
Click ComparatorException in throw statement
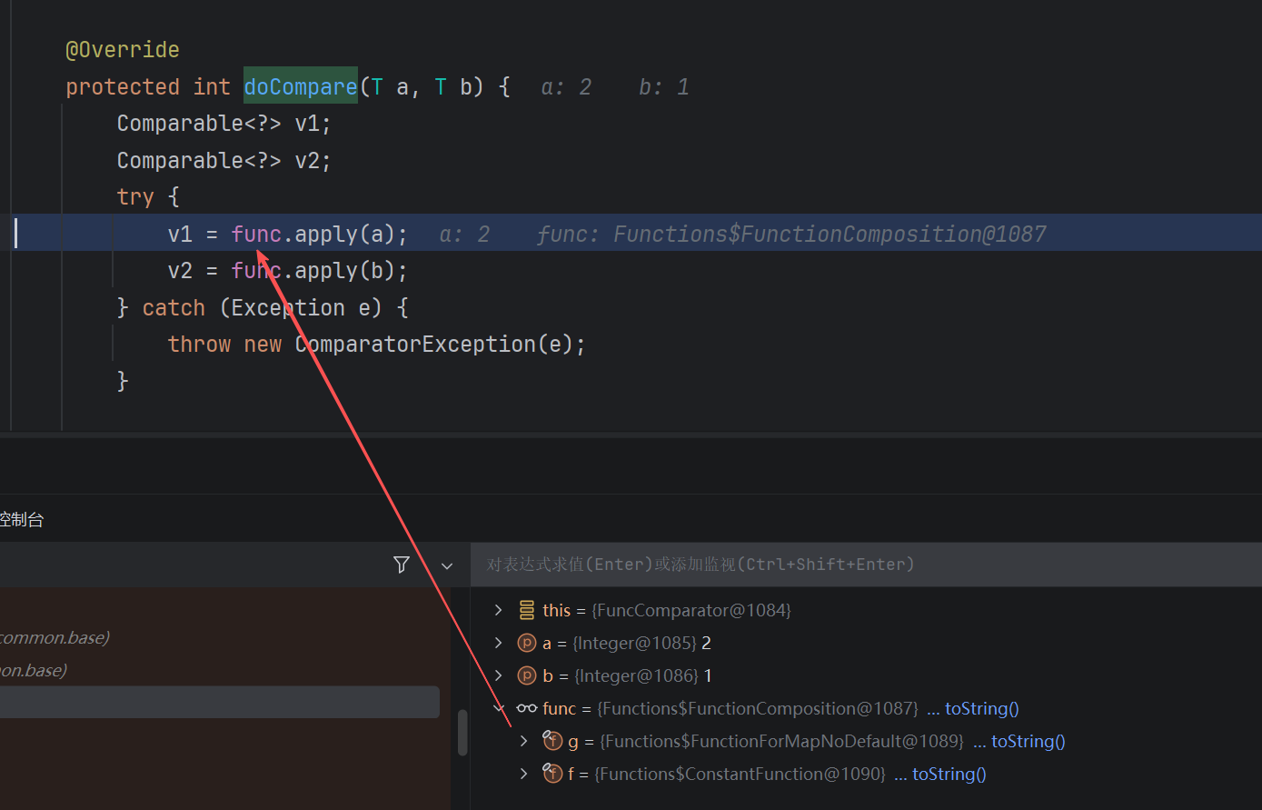[x=415, y=345]
